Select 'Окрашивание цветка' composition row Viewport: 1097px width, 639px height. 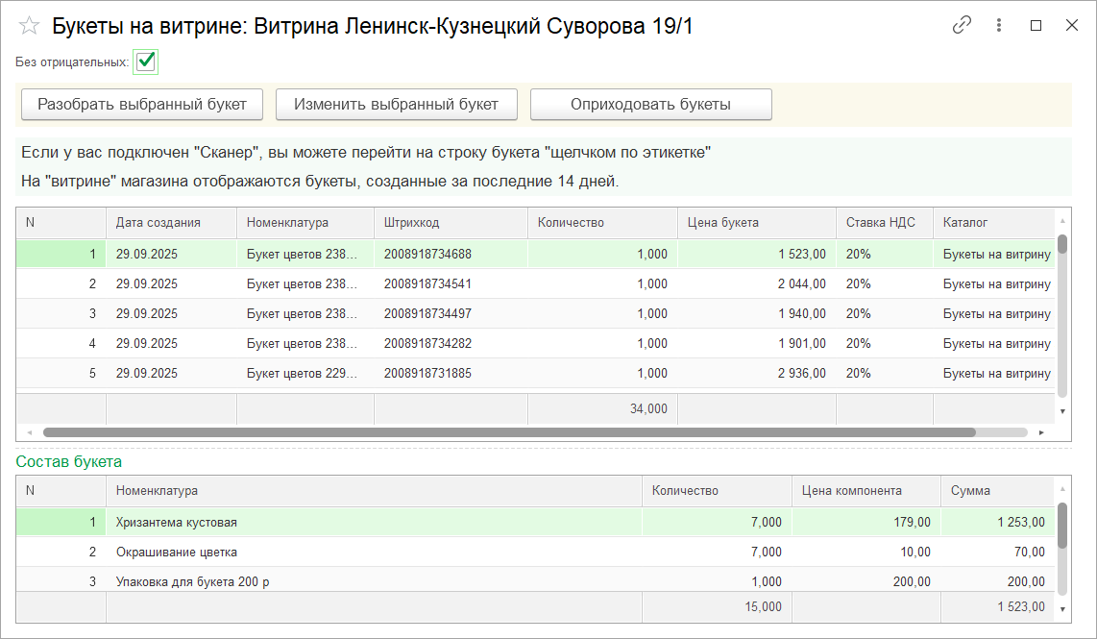[x=177, y=553]
